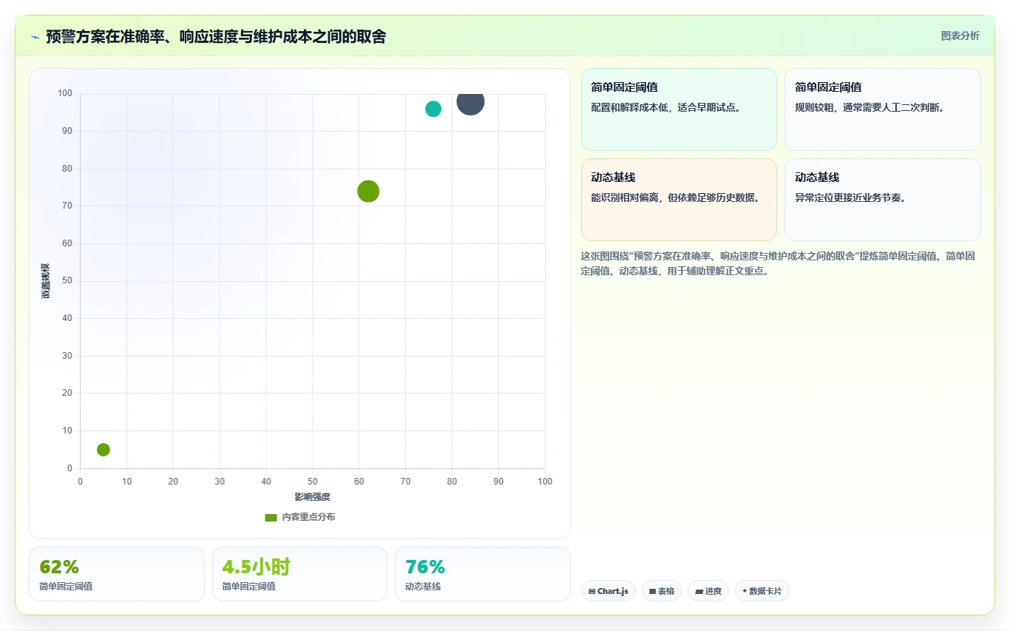Click the 表格 tag chip
The height and width of the screenshot is (631, 1010).
coord(662,591)
